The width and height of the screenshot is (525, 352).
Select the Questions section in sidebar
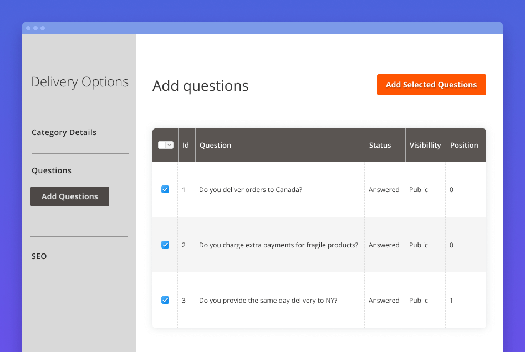click(52, 170)
